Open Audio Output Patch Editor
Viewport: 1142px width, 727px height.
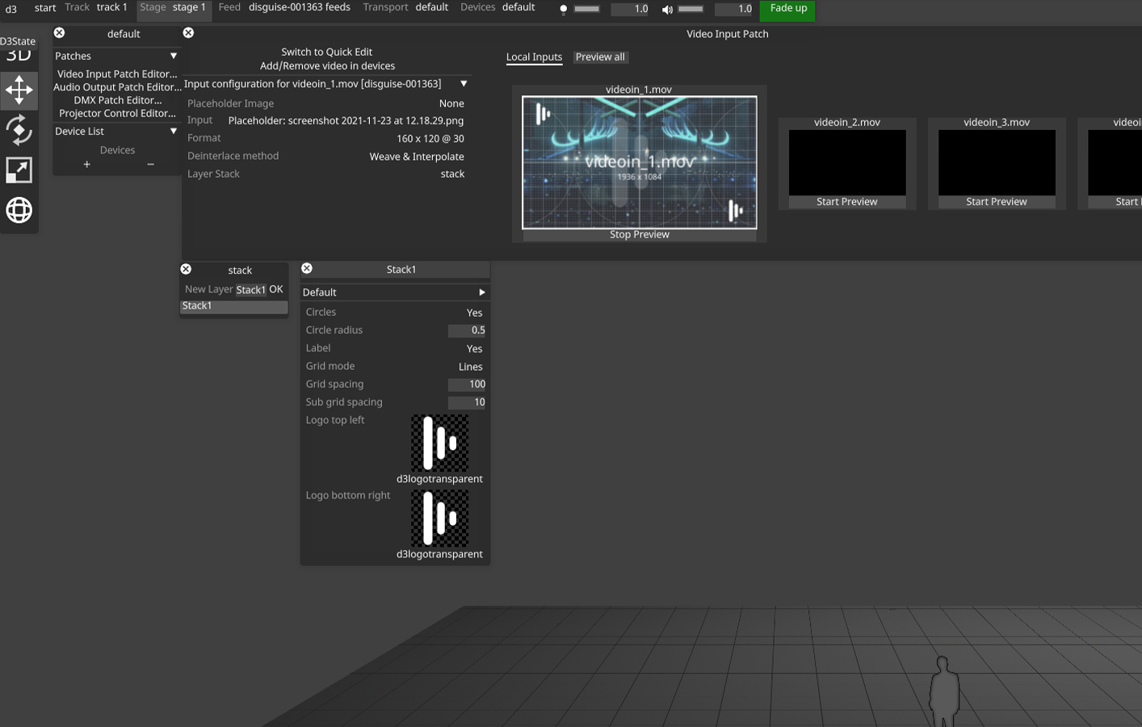point(117,87)
